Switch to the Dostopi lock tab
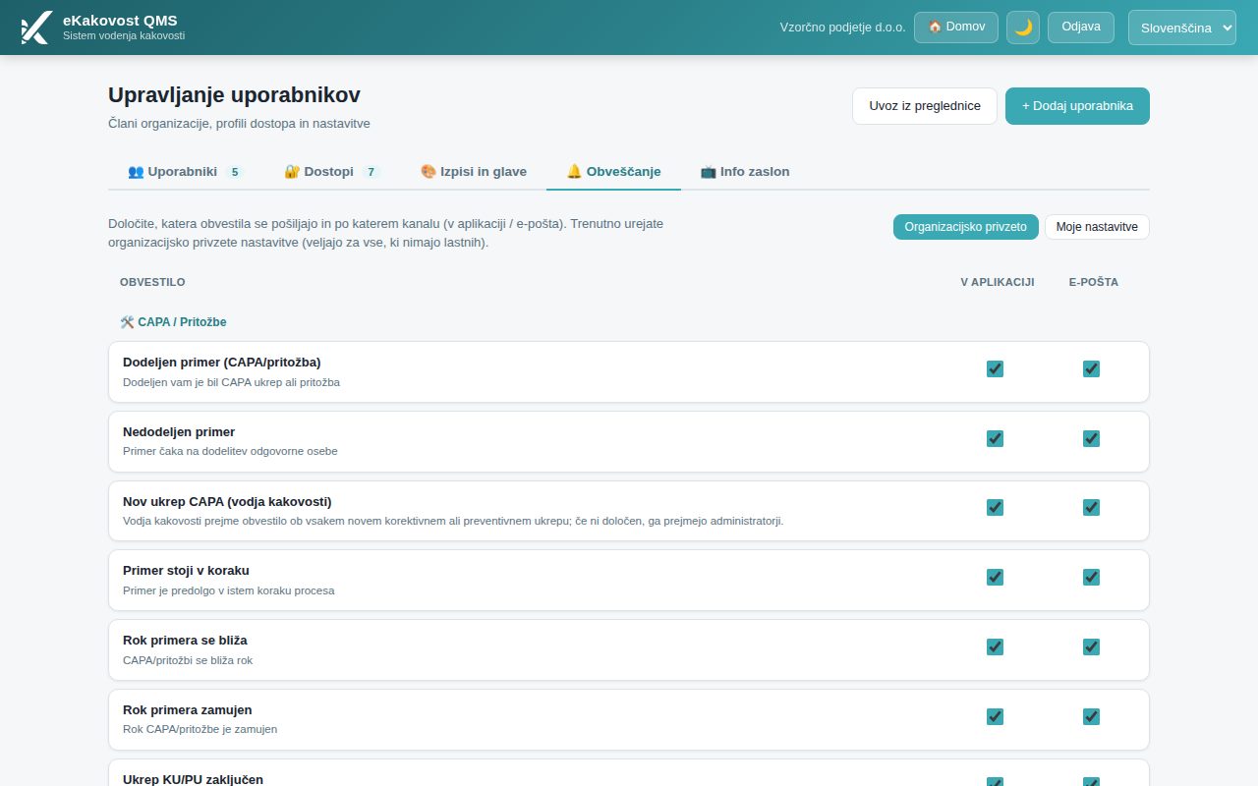 331,171
